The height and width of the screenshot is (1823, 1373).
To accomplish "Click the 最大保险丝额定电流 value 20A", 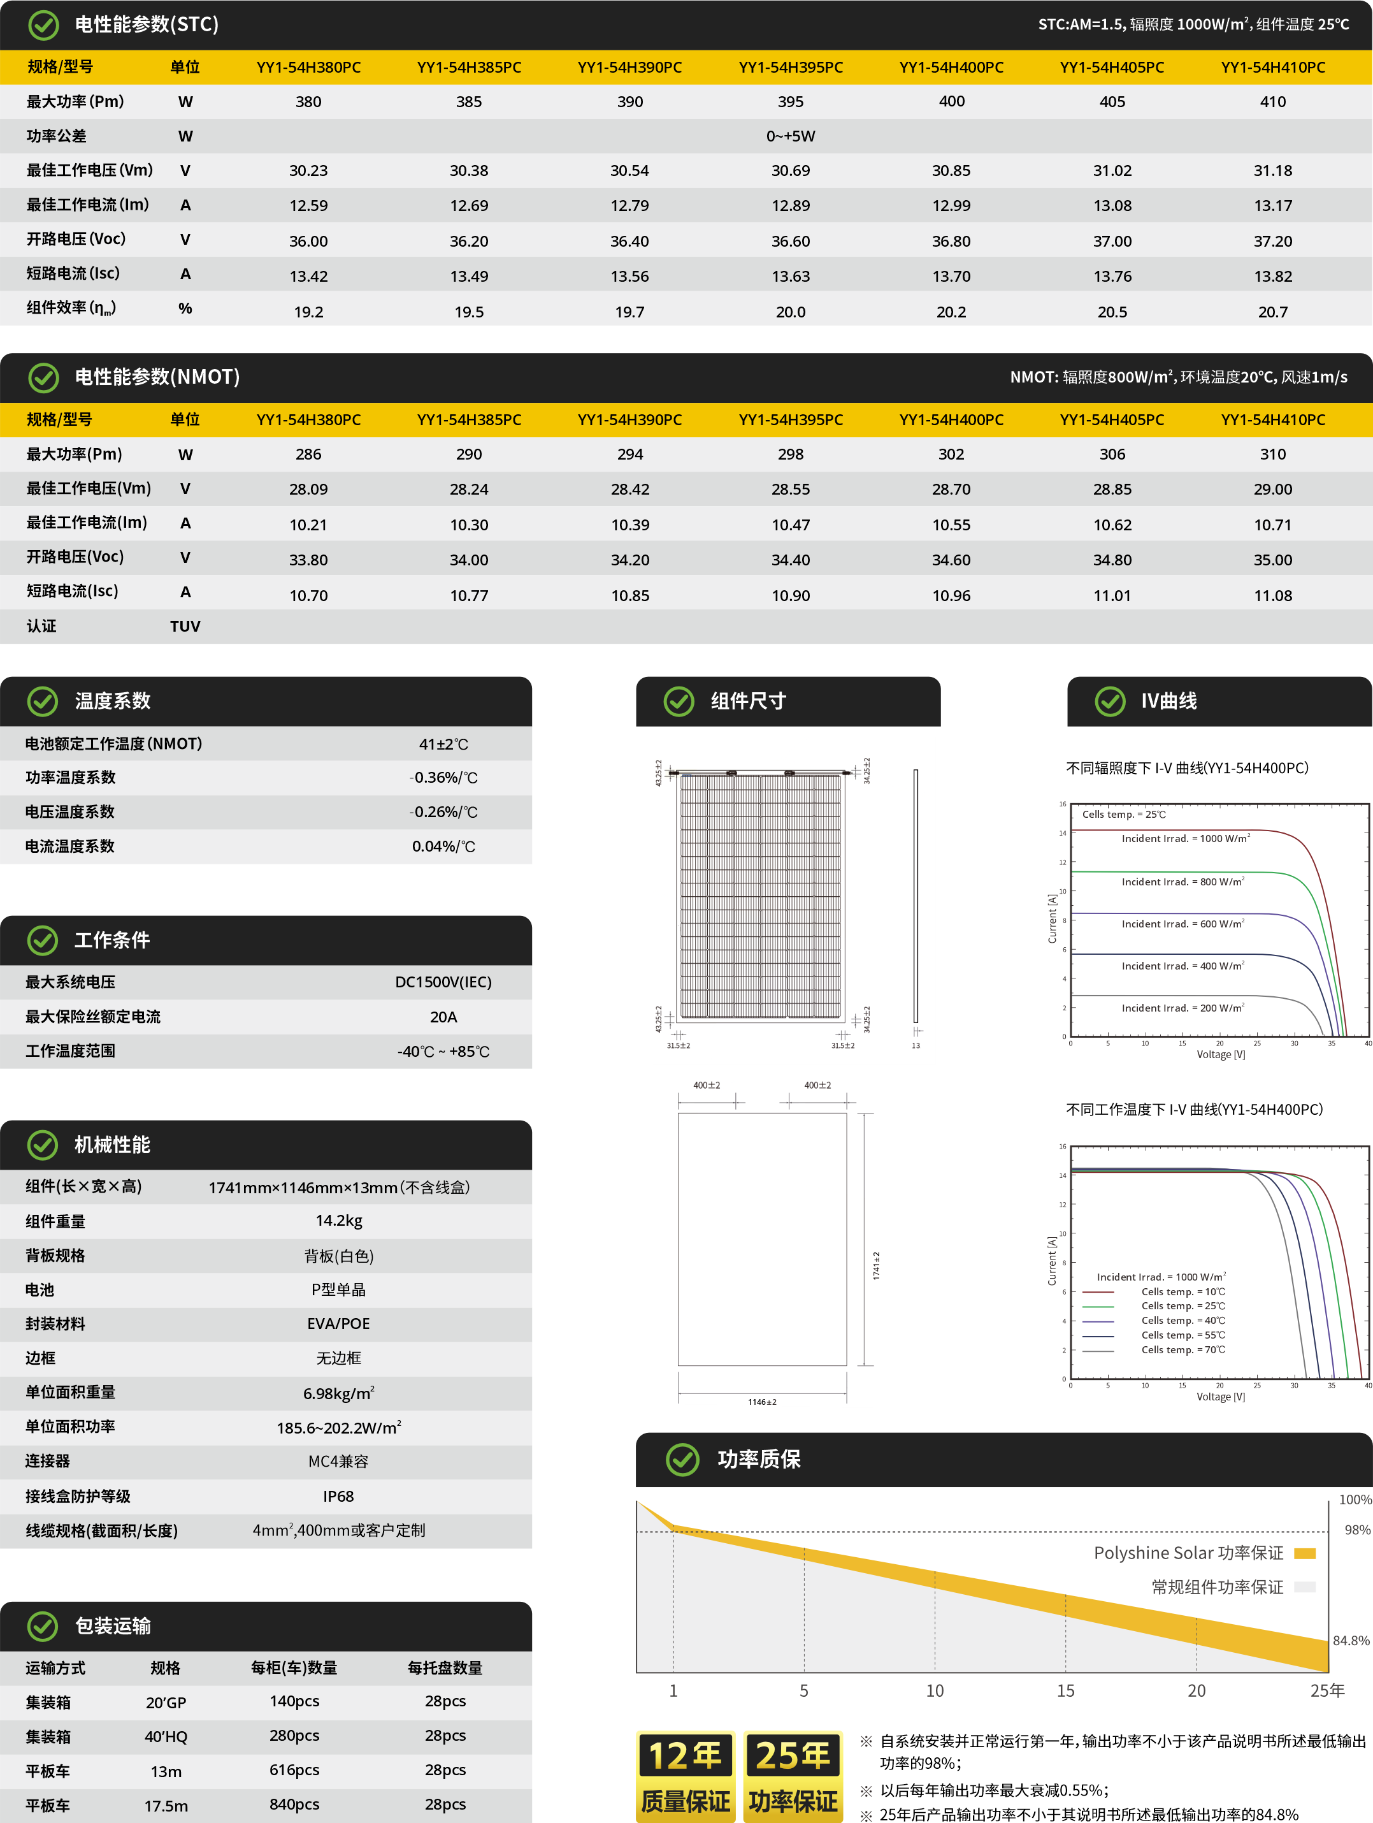I will pos(444,1017).
